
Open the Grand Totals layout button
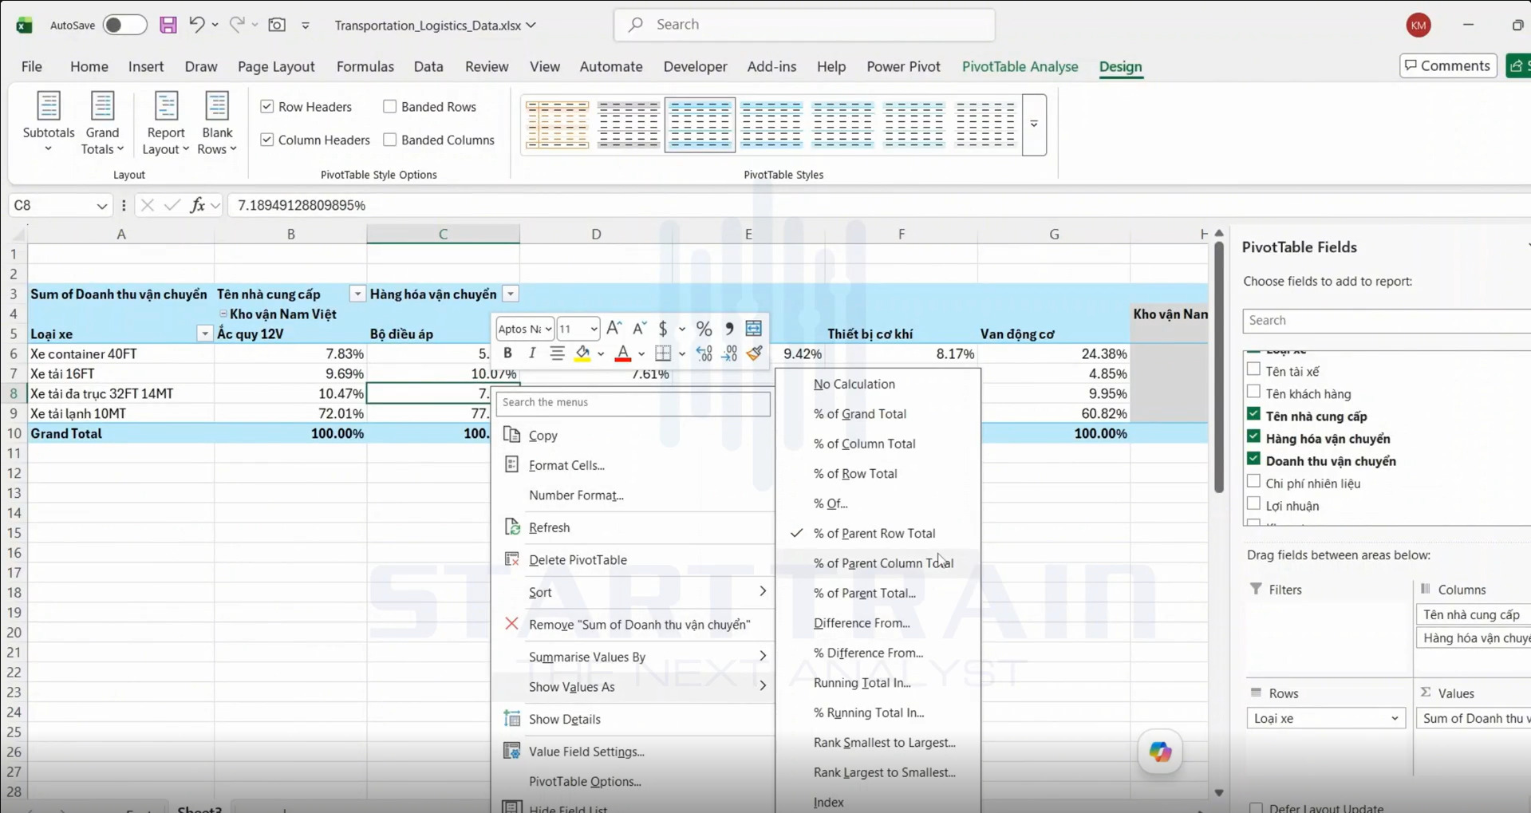point(102,123)
